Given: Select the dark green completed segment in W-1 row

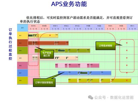Looking at the screenshot, I should pyautogui.click(x=30, y=35).
